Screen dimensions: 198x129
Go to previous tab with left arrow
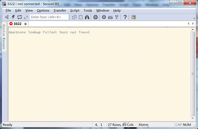pos(188,24)
